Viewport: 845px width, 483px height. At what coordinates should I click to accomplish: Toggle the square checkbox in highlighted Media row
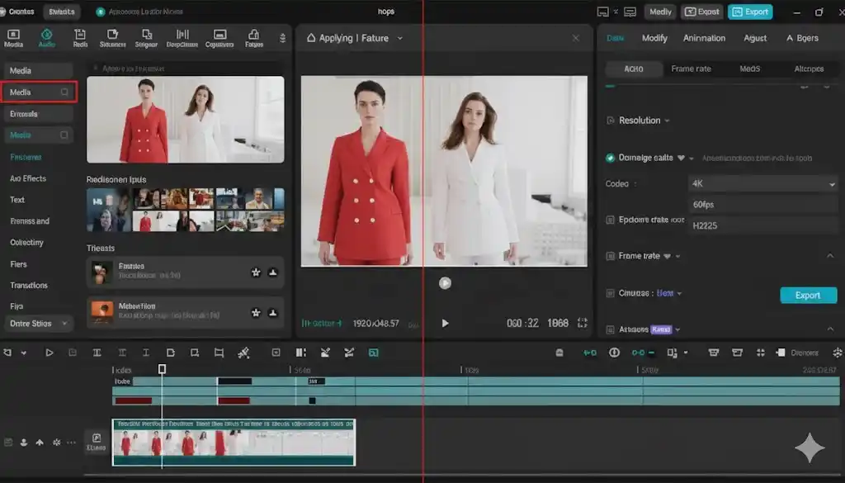pyautogui.click(x=64, y=92)
